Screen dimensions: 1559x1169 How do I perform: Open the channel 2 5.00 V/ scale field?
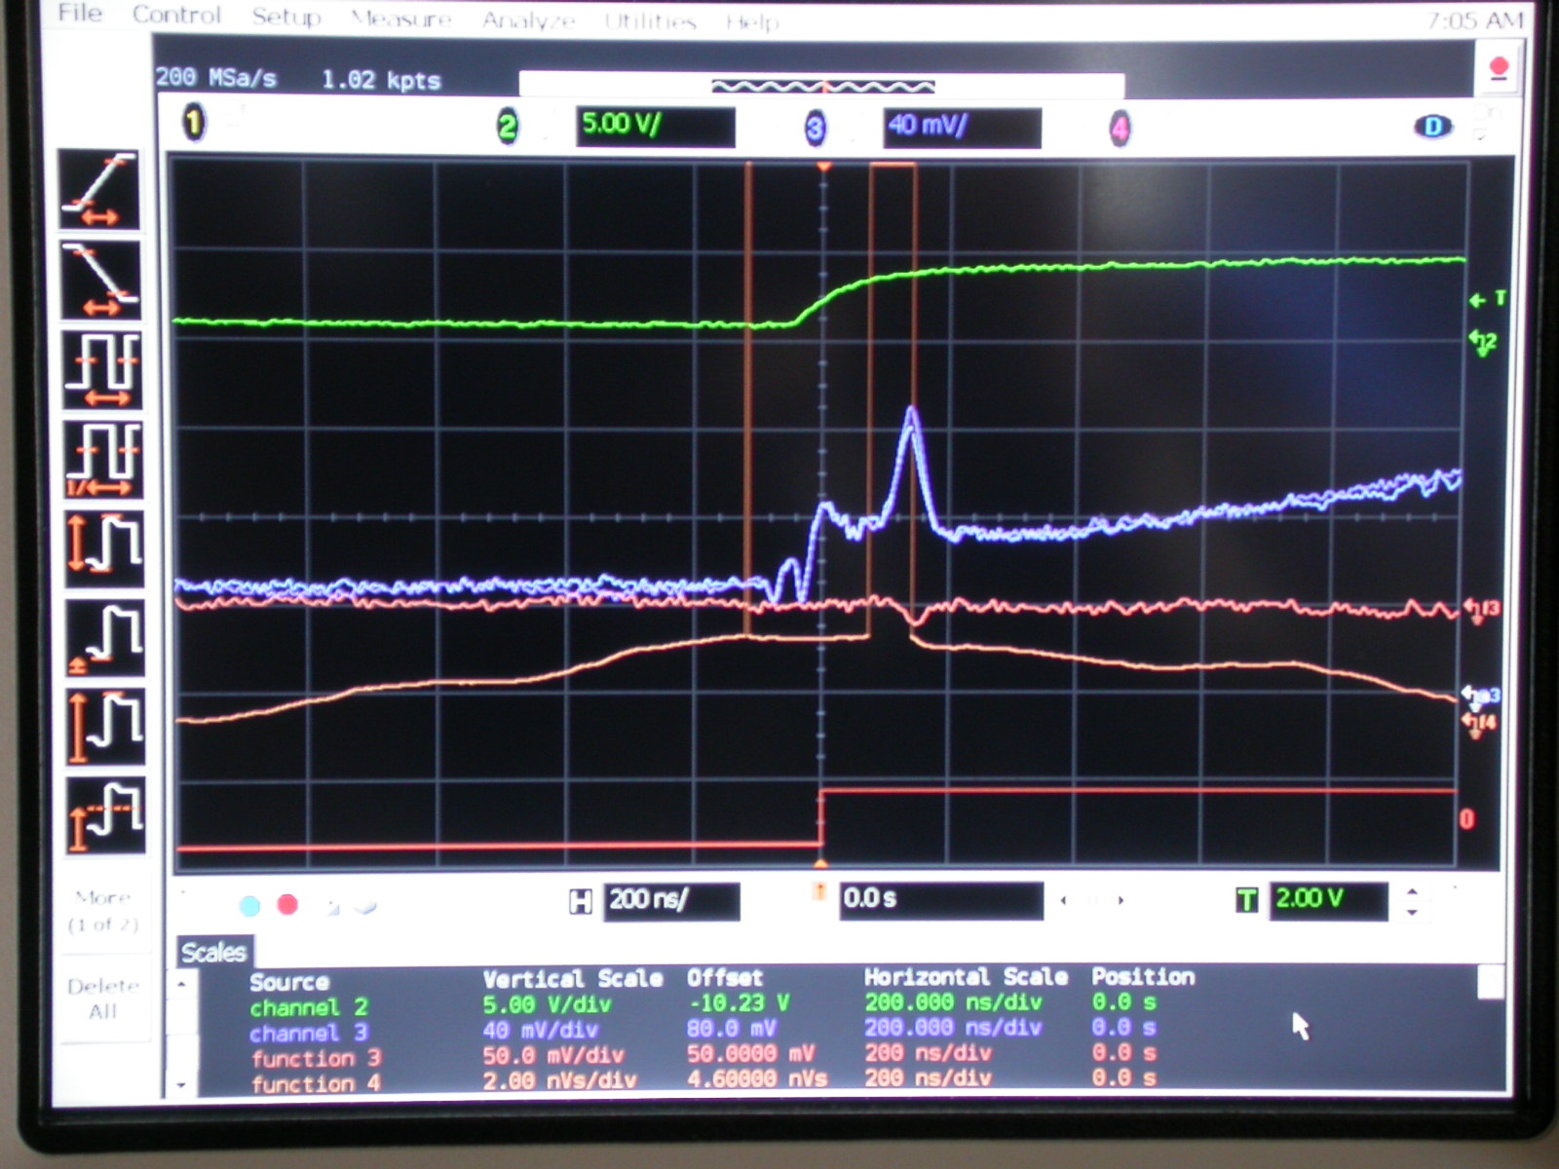tap(654, 127)
